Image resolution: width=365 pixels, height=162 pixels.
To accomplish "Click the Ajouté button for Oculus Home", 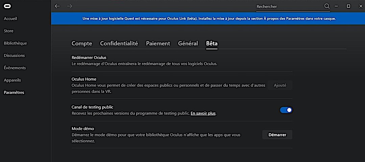I will coord(280,85).
